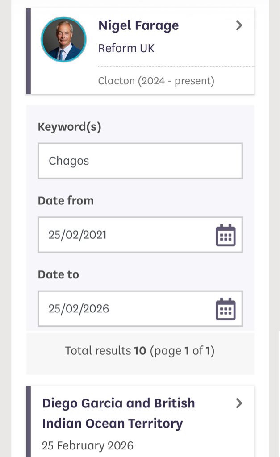This screenshot has width=280, height=457.
Task: Click the Keyword(s) label
Action: (x=70, y=127)
